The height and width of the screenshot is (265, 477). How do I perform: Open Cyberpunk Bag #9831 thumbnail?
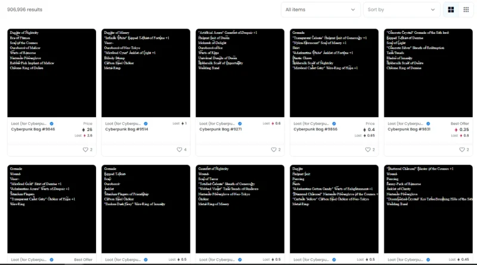(428, 73)
